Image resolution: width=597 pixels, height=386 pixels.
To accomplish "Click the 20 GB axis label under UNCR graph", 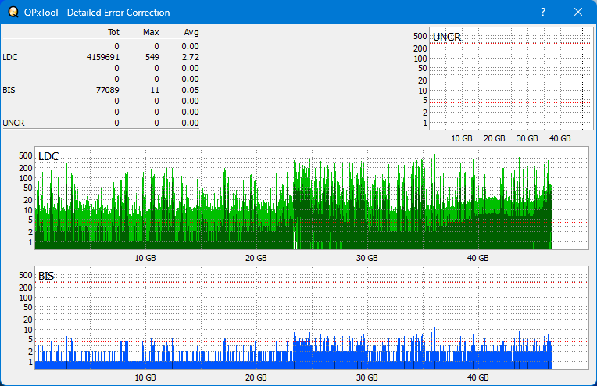I will [494, 138].
